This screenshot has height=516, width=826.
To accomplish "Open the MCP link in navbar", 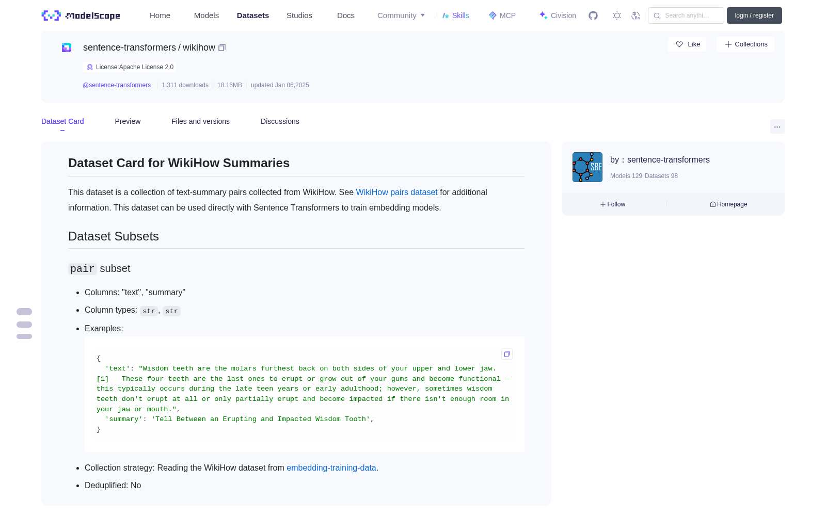I will click(502, 15).
